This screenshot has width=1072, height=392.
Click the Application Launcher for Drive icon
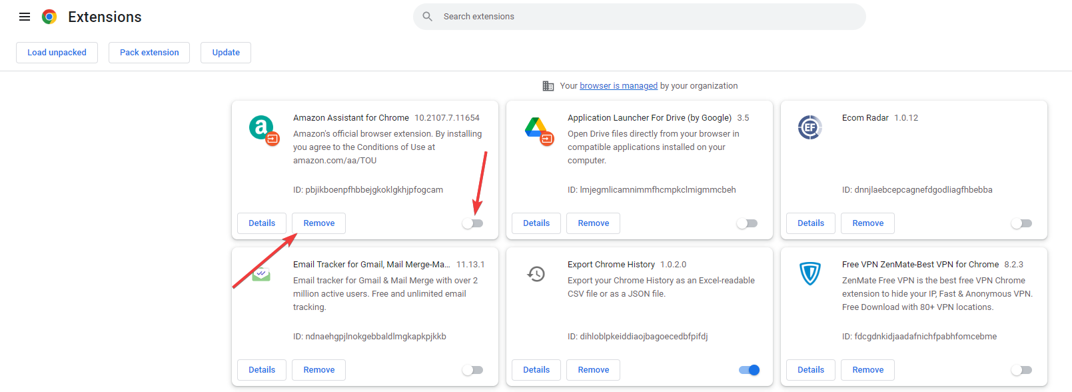tap(537, 129)
